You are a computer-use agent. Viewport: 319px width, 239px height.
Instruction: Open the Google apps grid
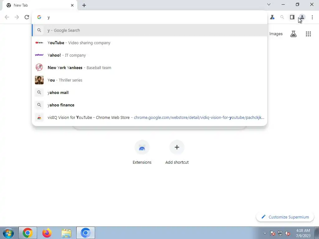[x=308, y=34]
